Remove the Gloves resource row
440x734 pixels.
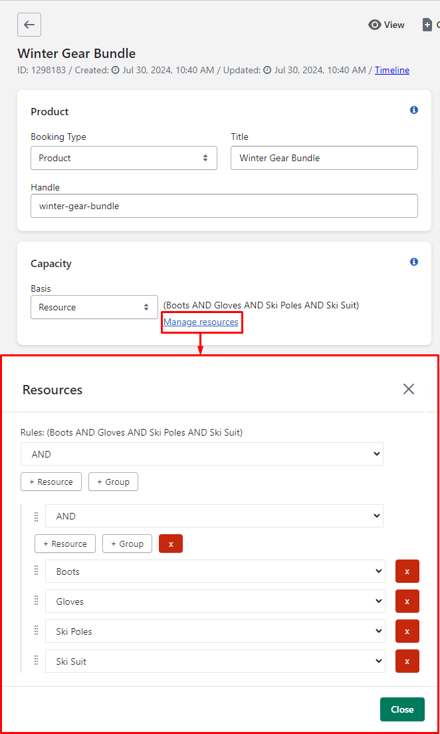coord(407,601)
